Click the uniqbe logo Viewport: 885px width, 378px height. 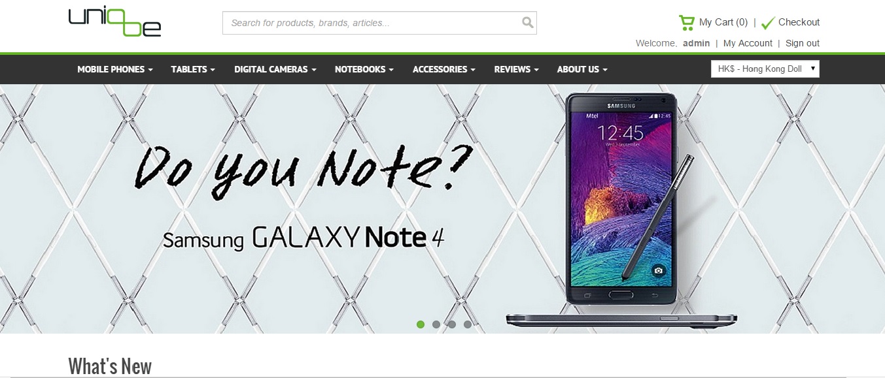tap(114, 22)
